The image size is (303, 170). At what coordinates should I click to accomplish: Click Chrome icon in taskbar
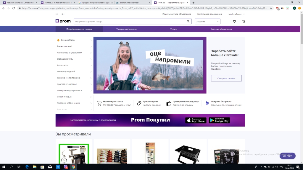tap(73, 167)
